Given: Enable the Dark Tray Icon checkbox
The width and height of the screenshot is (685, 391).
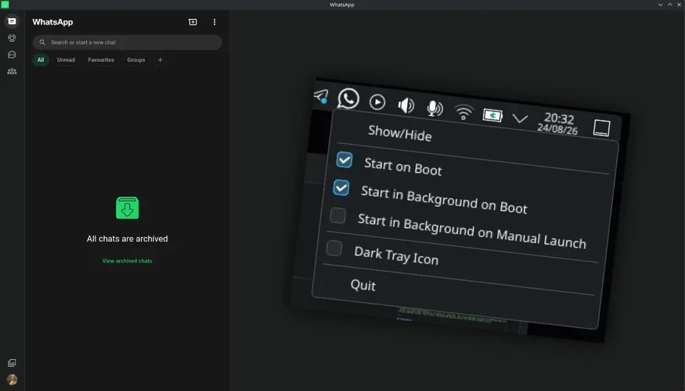Looking at the screenshot, I should pyautogui.click(x=334, y=248).
